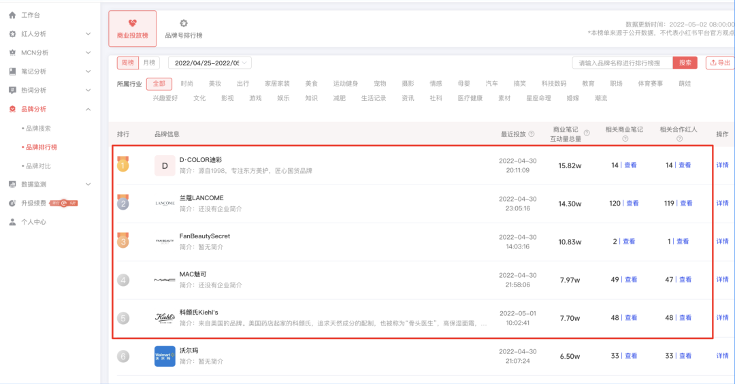Click the rank 1 gold medal icon
Image resolution: width=735 pixels, height=384 pixels.
[122, 164]
